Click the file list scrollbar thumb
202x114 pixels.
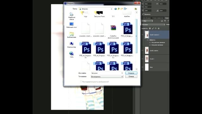pos(136,36)
